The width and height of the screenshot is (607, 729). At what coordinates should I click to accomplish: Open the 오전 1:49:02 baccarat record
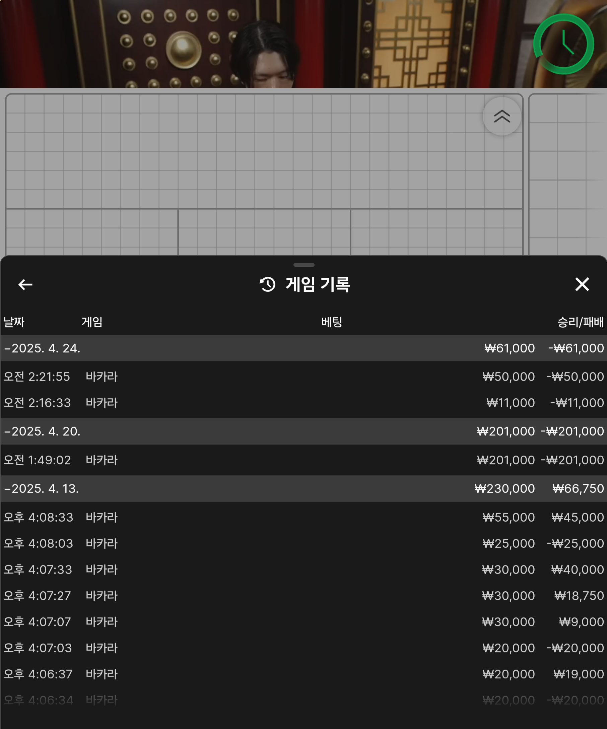click(x=303, y=460)
